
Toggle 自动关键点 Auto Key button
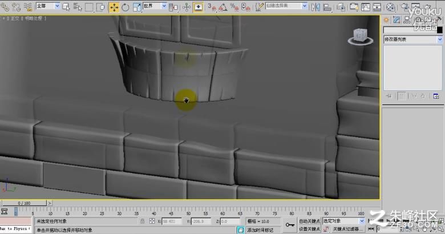point(309,221)
